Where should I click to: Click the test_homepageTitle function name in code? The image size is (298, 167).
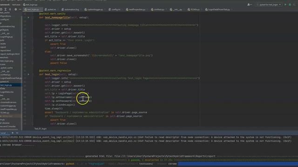click(57, 18)
